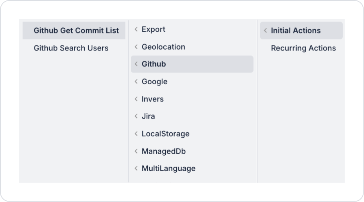
Task: Click the chevron icon beside Google
Action: 136,81
